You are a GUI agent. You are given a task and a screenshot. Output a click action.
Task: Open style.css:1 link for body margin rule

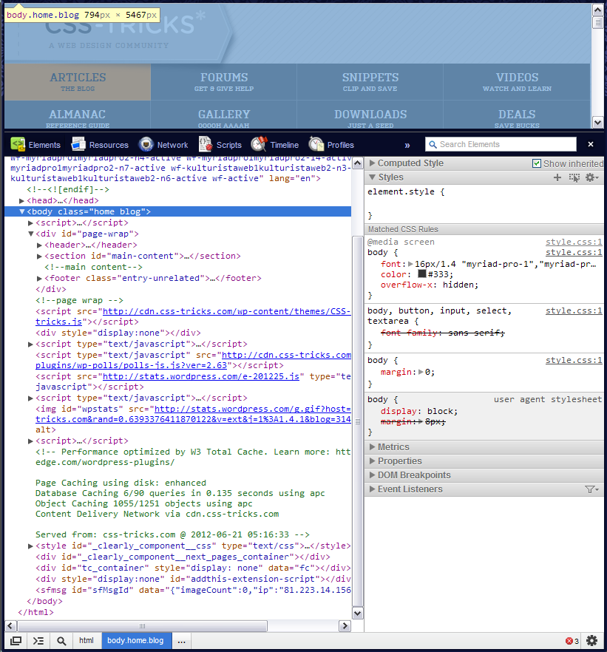574,360
